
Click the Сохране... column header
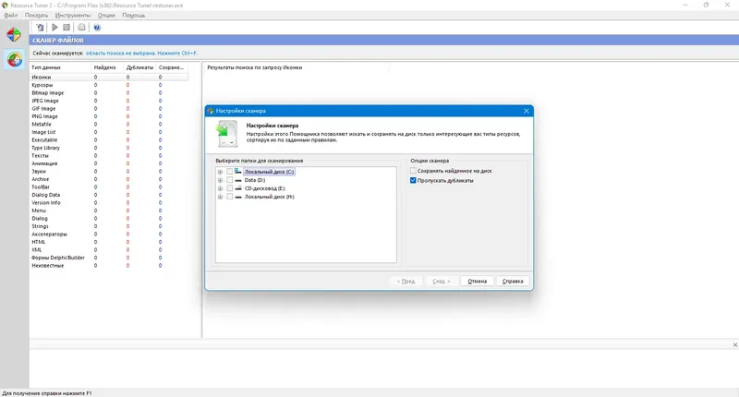click(172, 67)
